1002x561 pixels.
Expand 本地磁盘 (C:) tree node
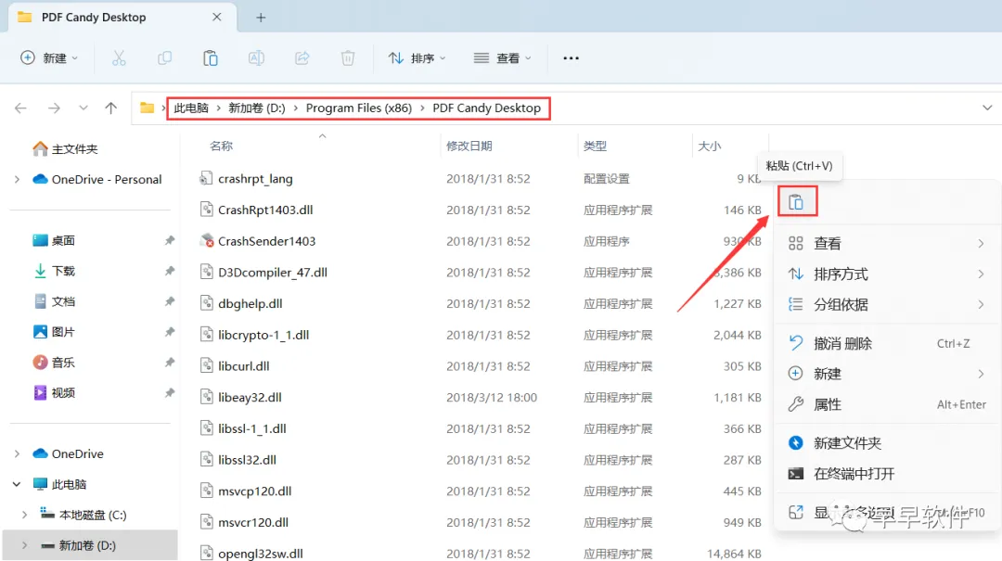tap(24, 515)
